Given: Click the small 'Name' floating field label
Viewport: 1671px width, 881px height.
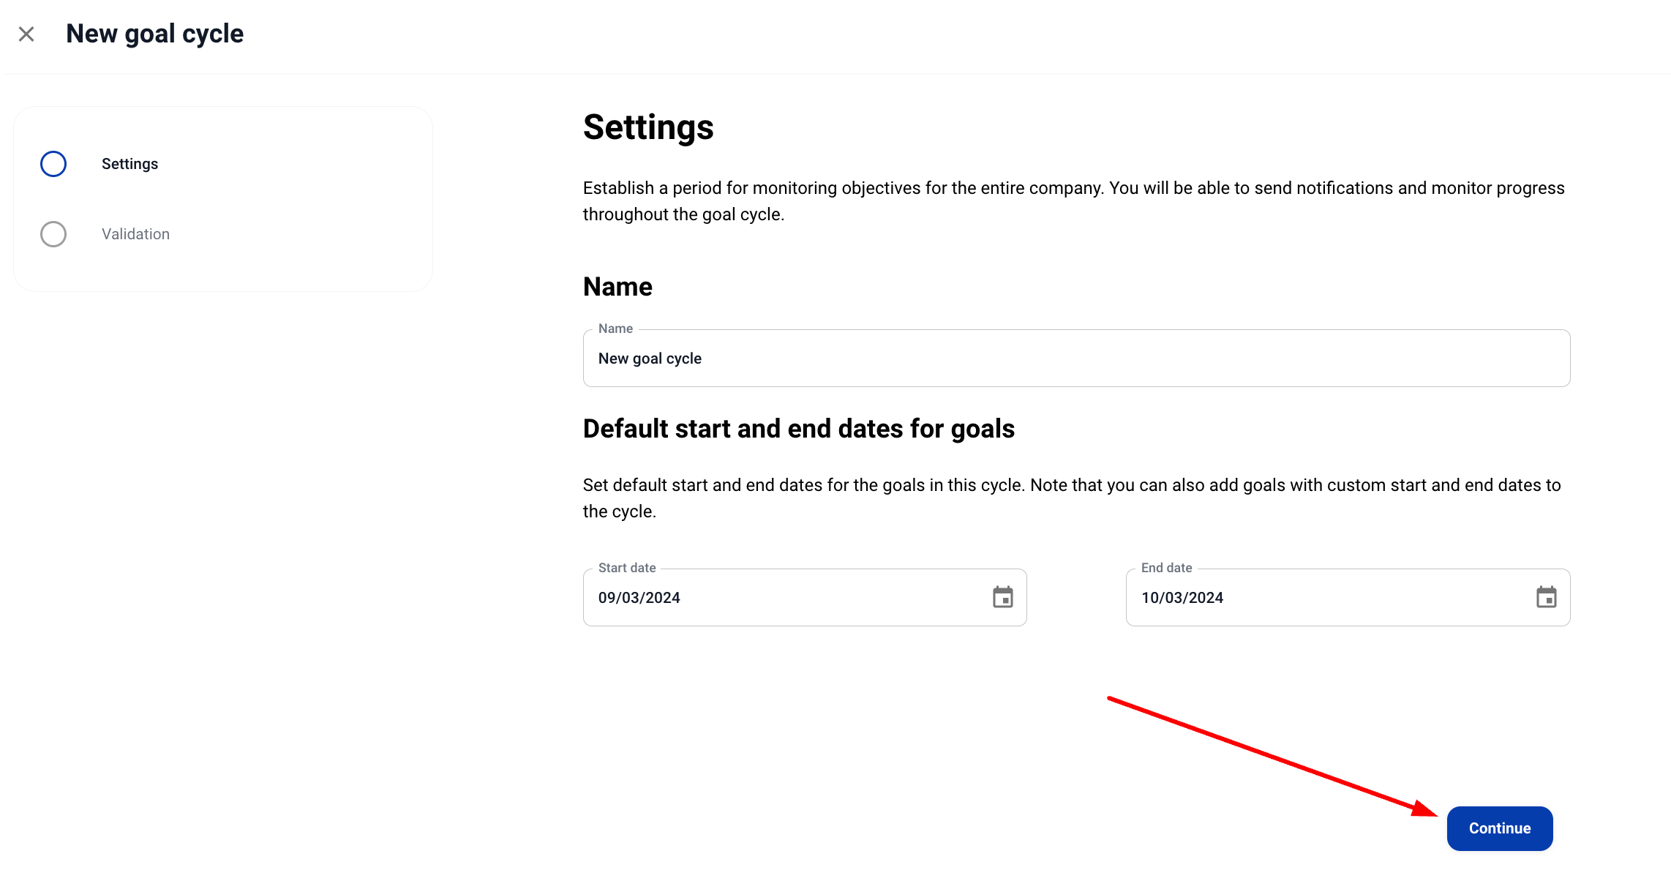Looking at the screenshot, I should click(615, 329).
